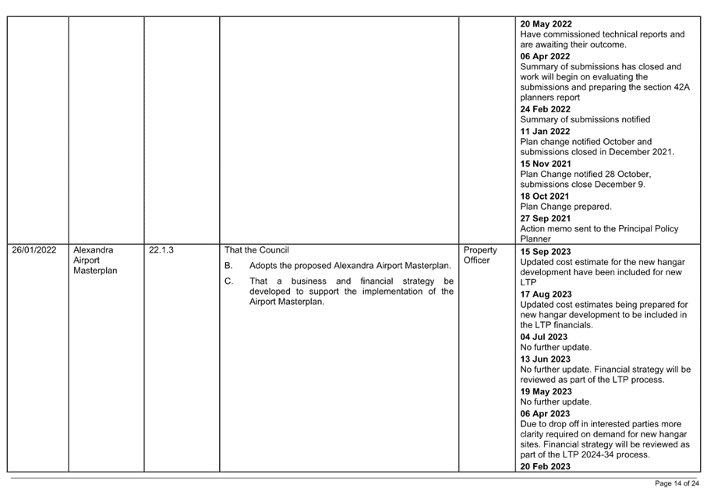Viewport: 707px width, 488px height.
Task: Click the '04 Jul 2023' date heading
Action: pyautogui.click(x=543, y=338)
